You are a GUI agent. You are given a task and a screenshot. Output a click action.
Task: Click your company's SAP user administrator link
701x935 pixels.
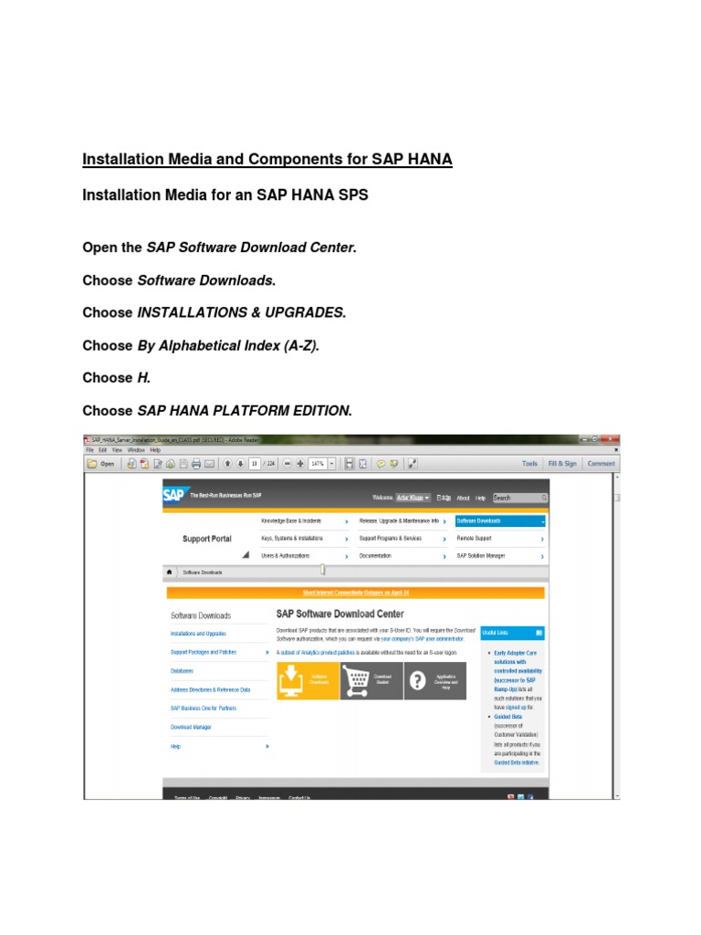click(x=422, y=638)
